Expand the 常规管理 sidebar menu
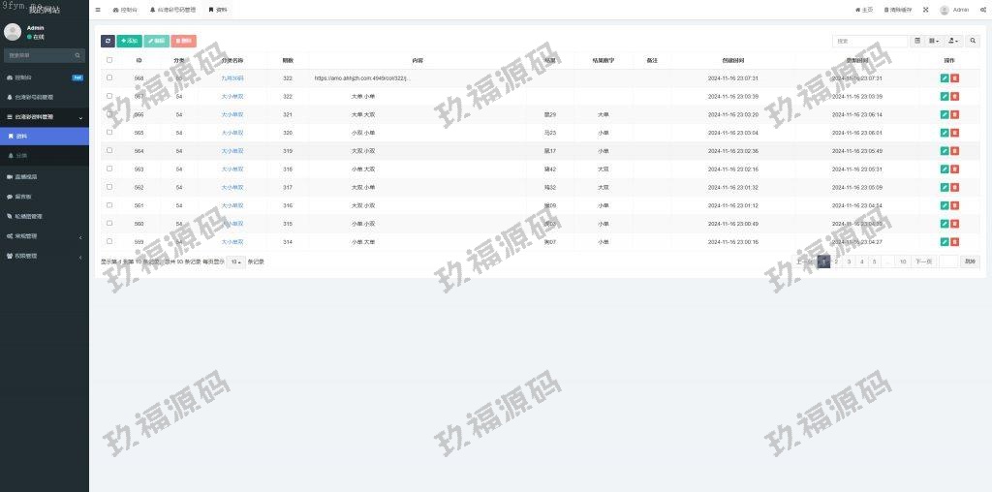Viewport: 992px width, 492px height. pyautogui.click(x=44, y=235)
